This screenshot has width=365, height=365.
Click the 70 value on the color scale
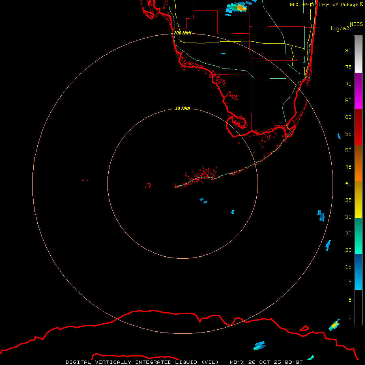[348, 84]
